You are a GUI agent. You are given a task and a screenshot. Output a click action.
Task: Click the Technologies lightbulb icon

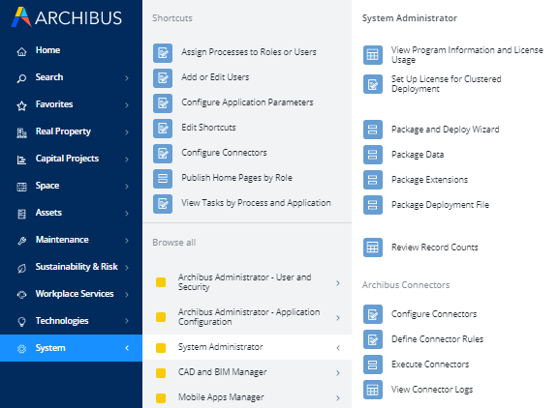coord(21,322)
